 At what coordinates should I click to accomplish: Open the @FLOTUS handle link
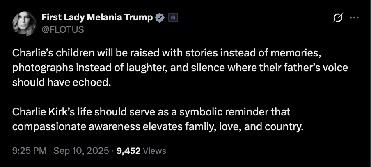coord(63,29)
